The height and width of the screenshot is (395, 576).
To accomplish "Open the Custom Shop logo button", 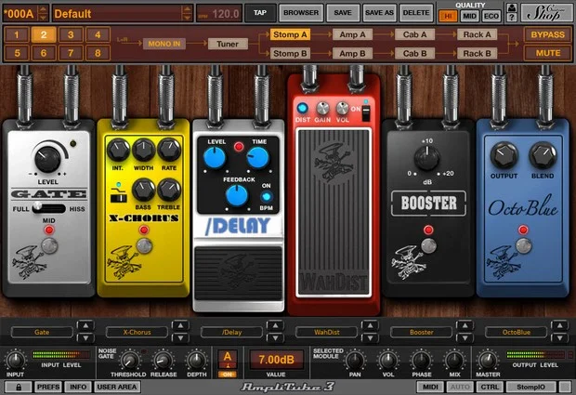I will [546, 13].
